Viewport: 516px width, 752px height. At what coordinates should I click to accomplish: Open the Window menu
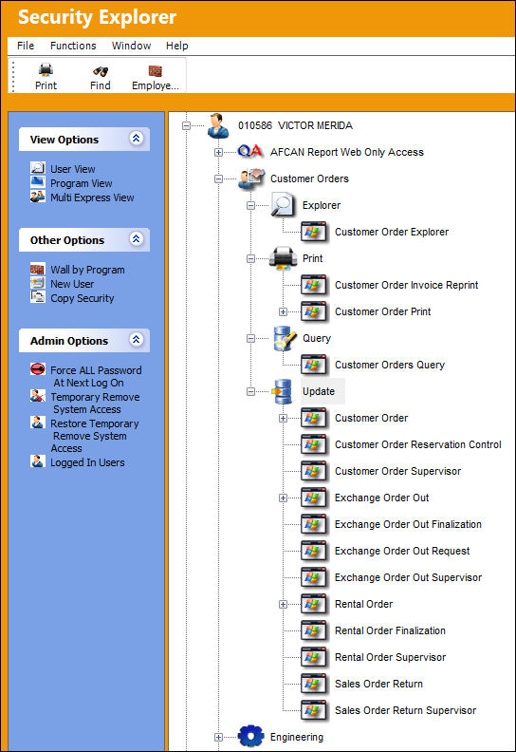pyautogui.click(x=131, y=46)
